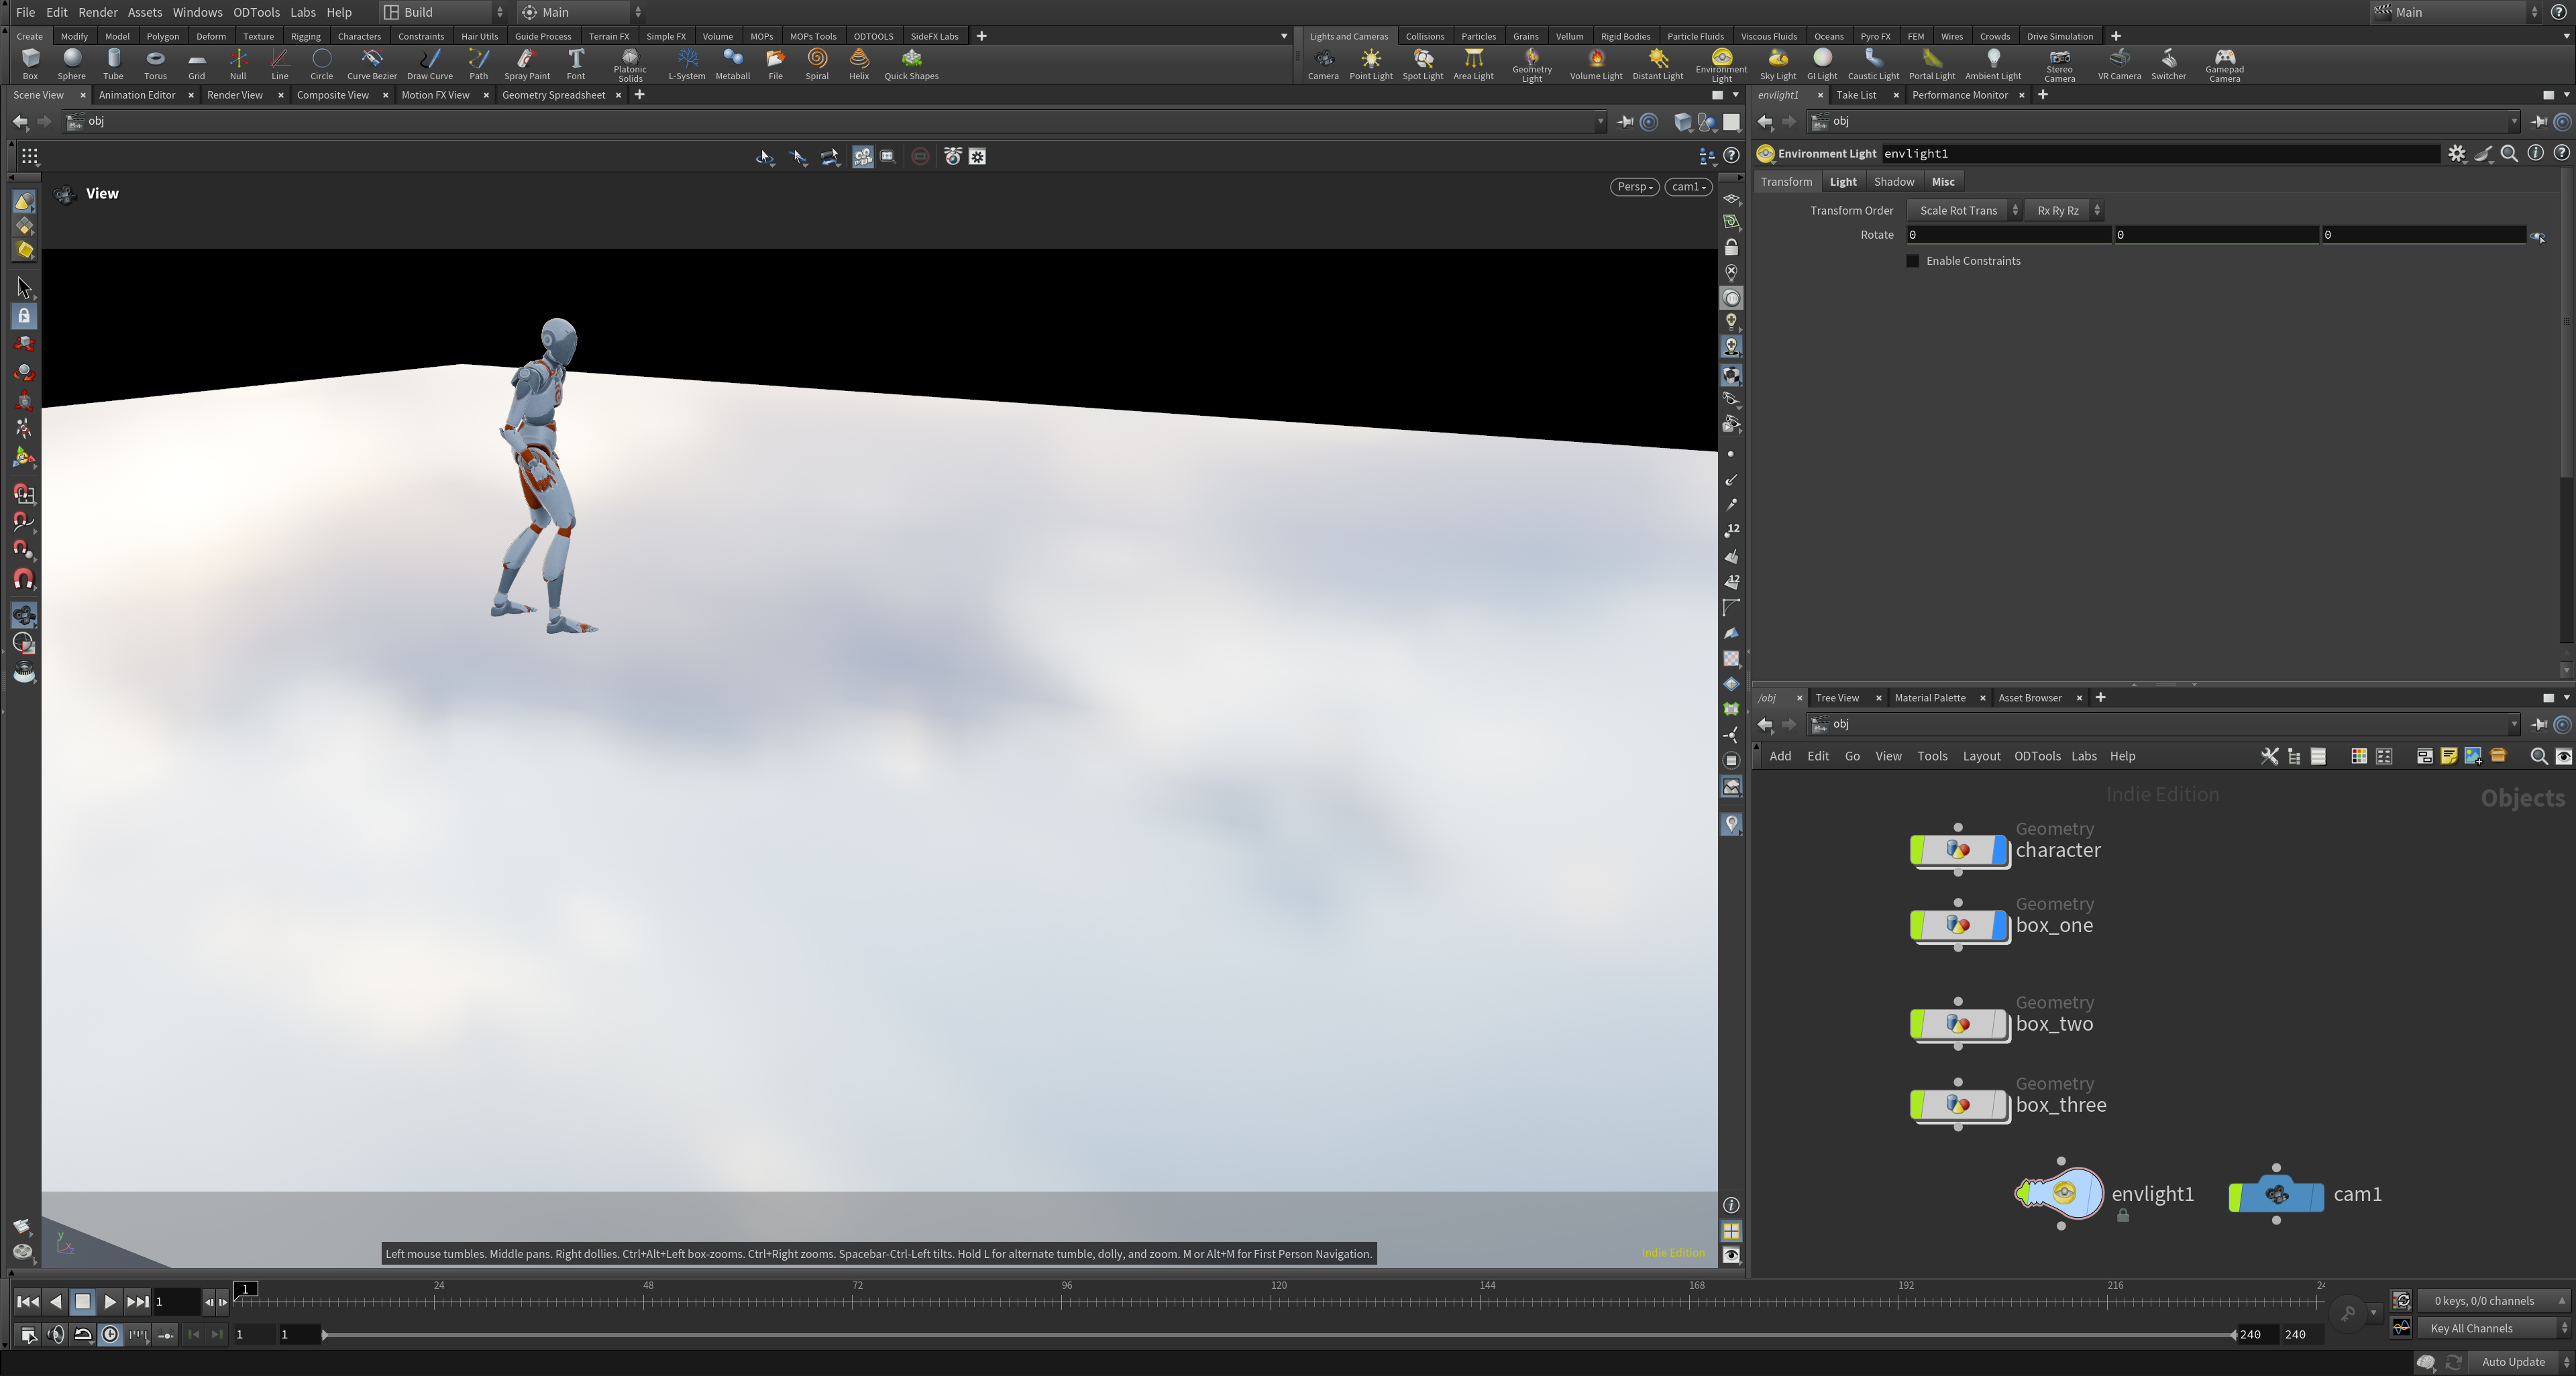Select the Pyro FX shelf tab

point(1875,36)
